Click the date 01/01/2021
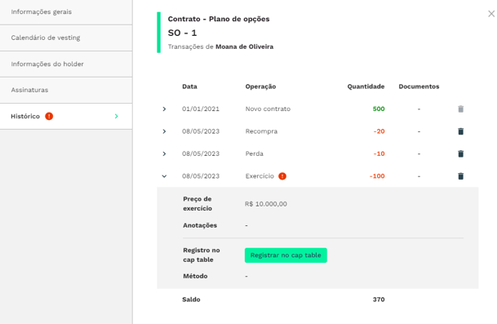Viewport: 497px width, 324px height. (201, 109)
